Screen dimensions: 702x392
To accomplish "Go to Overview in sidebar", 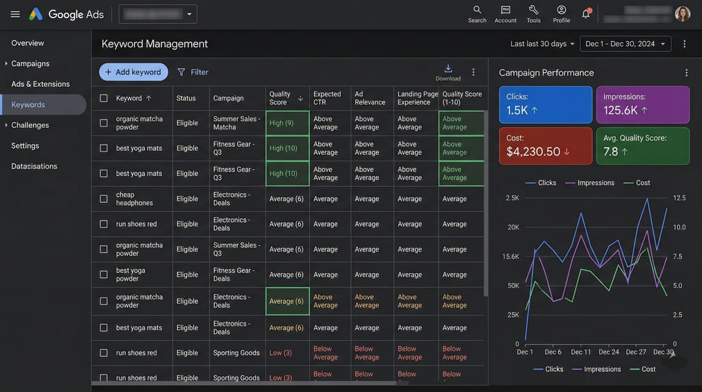I will pos(28,43).
